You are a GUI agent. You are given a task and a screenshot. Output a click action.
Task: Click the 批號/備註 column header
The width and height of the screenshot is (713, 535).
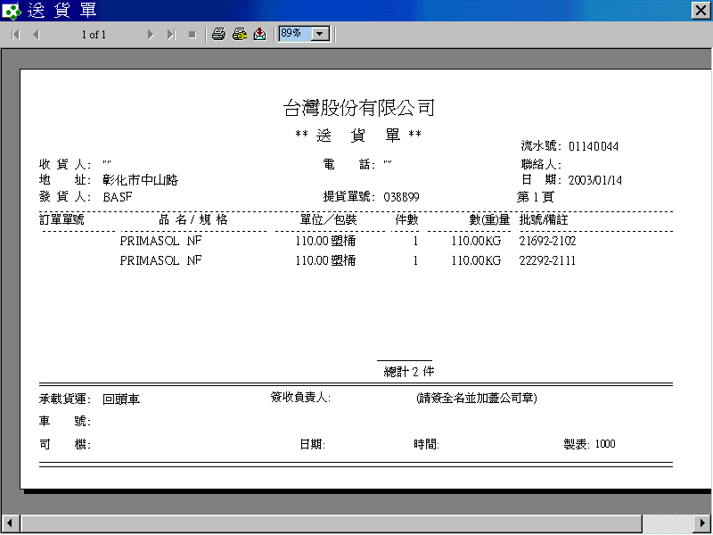point(544,219)
